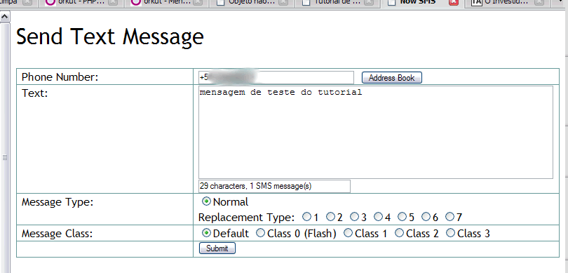Click the scroll-up arrow in sidebar
The width and height of the screenshot is (568, 273).
5,17
